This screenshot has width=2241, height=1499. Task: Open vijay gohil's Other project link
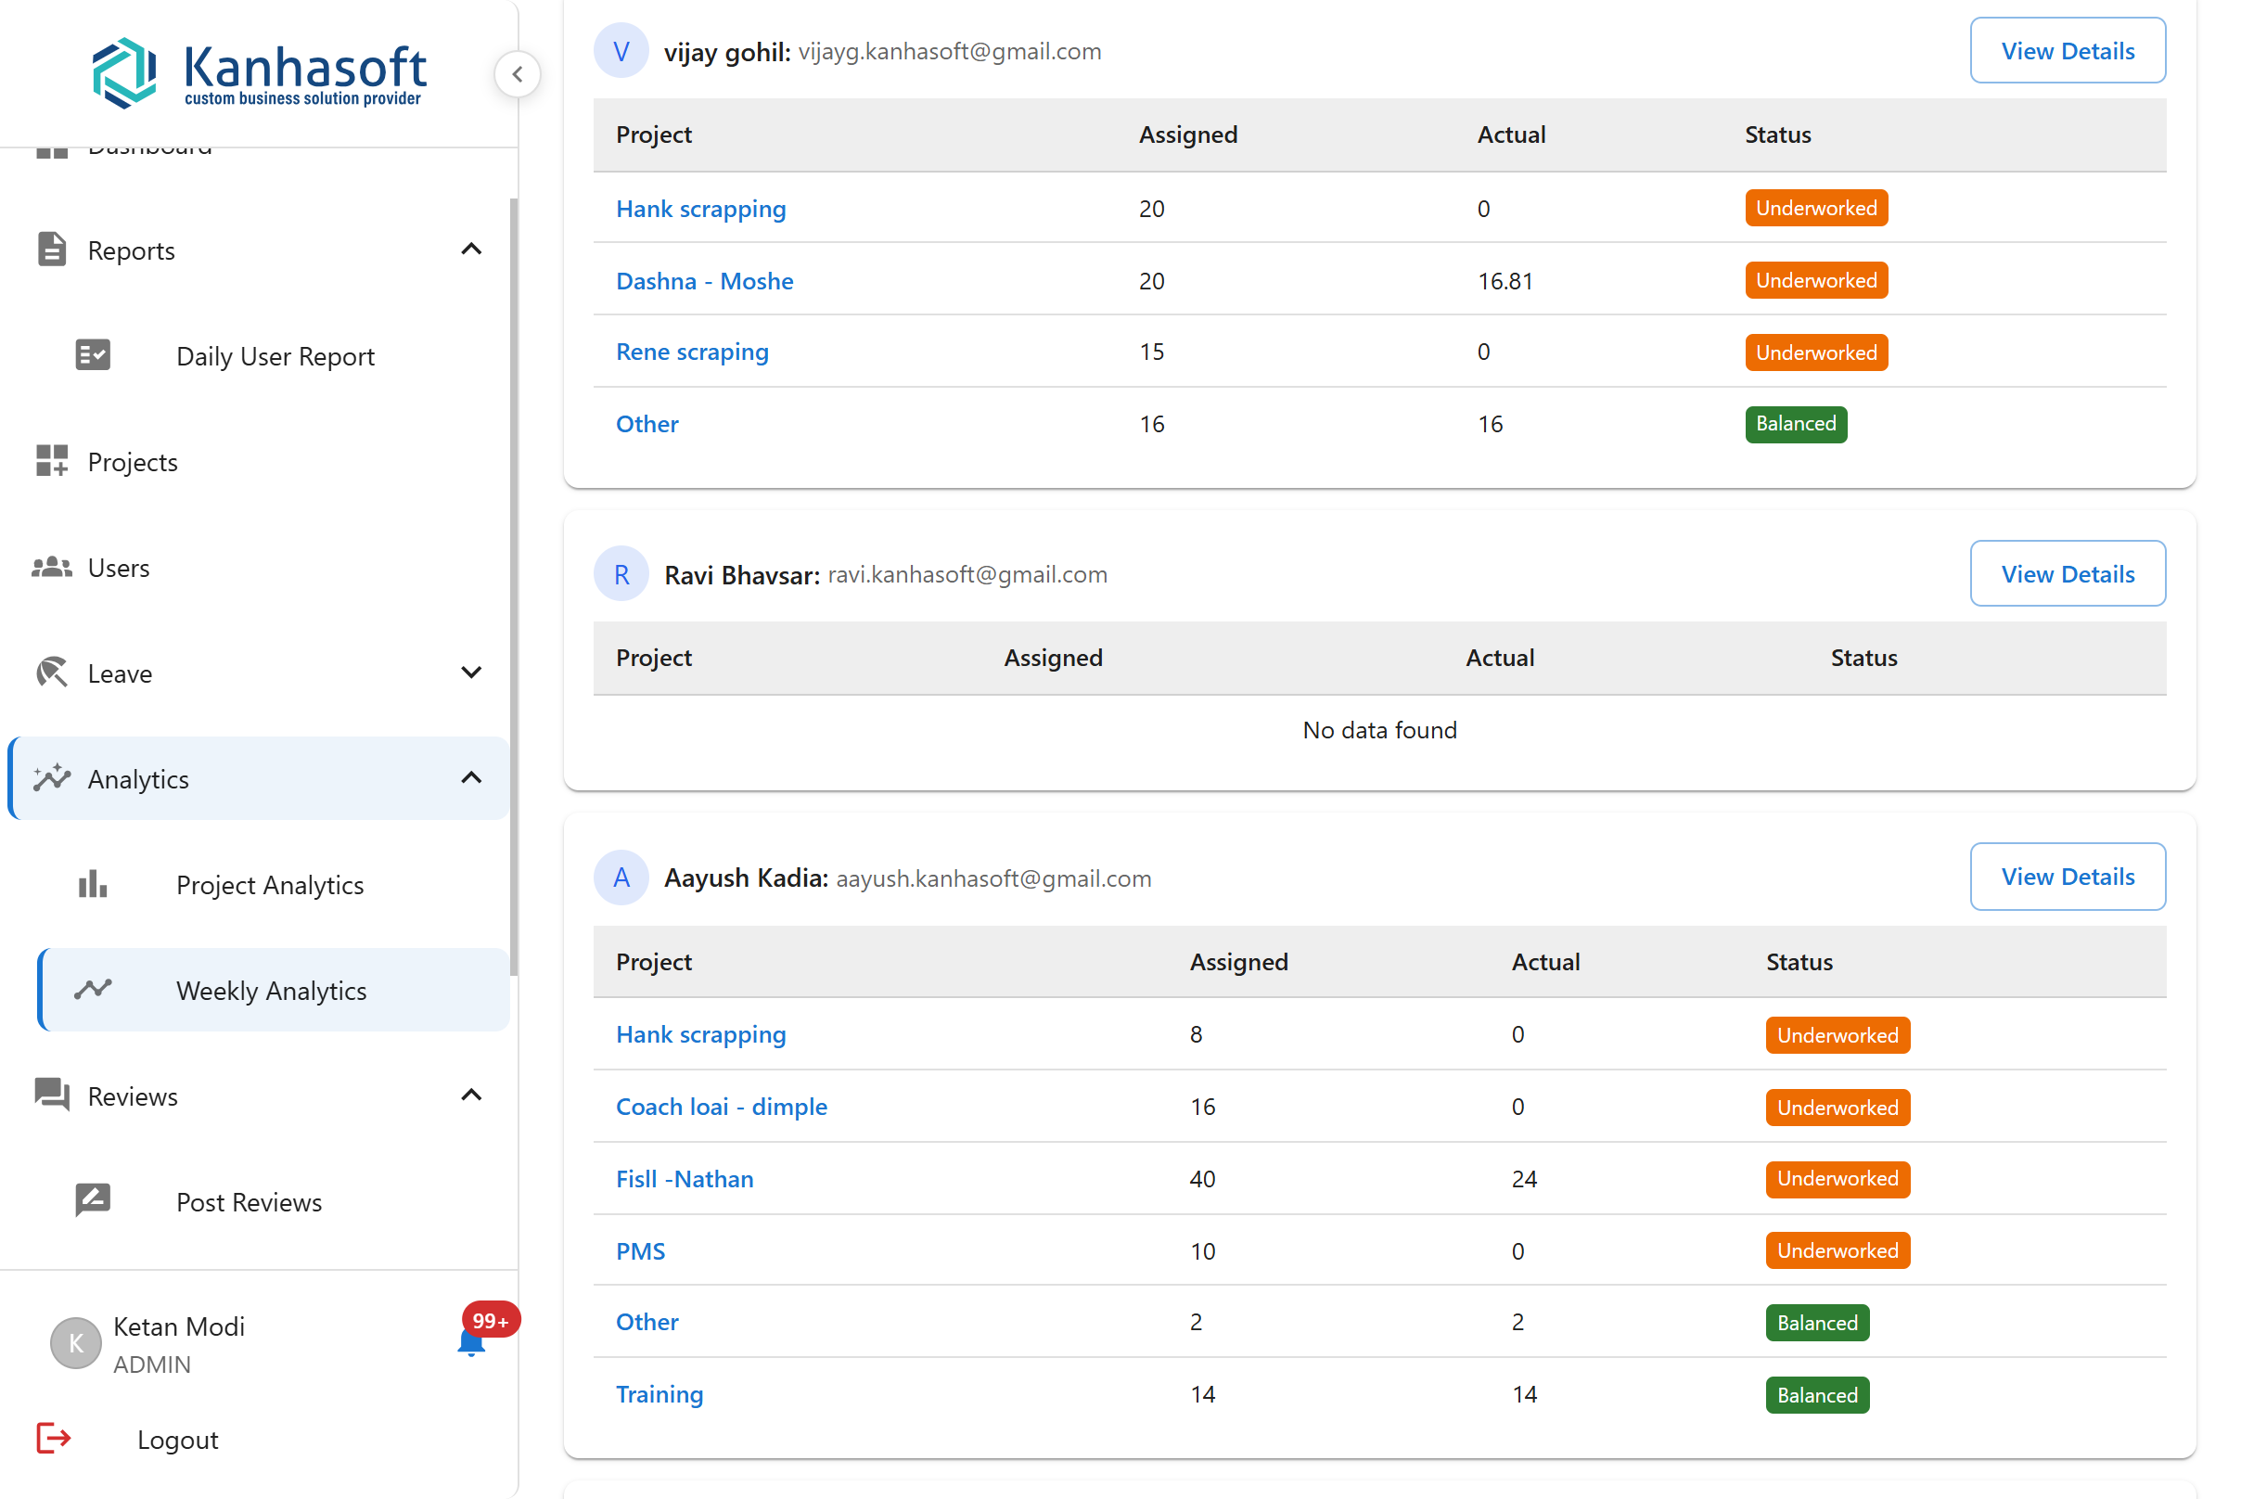click(x=647, y=424)
